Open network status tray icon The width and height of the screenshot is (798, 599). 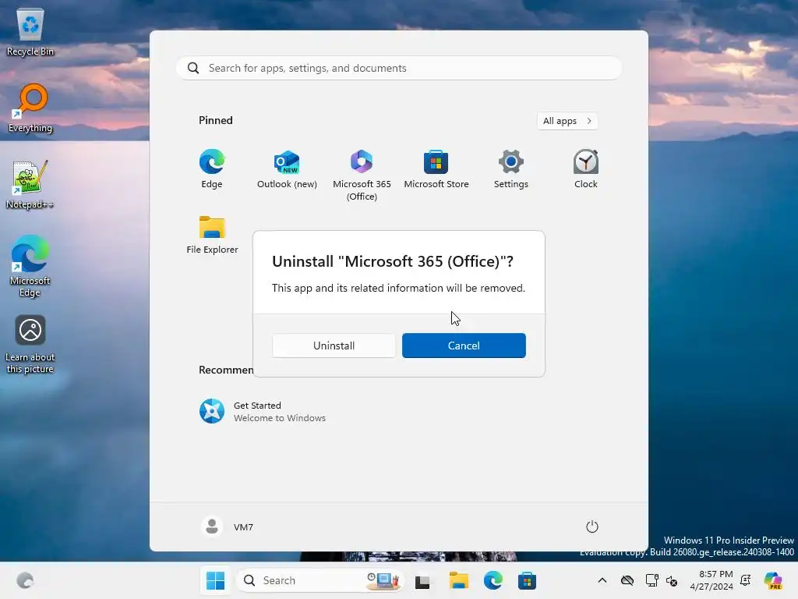[651, 580]
